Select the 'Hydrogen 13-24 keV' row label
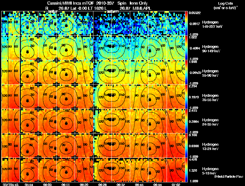This screenshot has height=186, width=245. click(210, 147)
